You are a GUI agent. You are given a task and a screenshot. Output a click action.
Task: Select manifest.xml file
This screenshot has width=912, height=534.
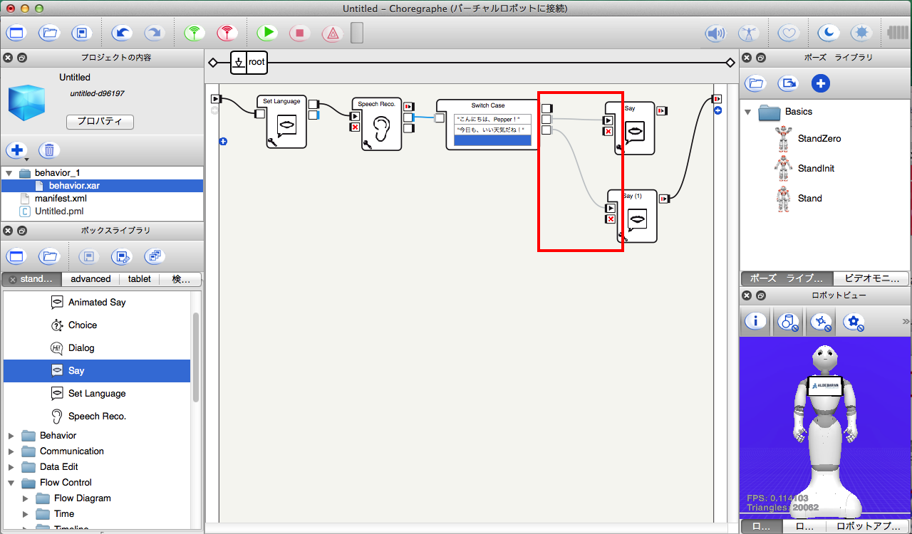tap(61, 199)
